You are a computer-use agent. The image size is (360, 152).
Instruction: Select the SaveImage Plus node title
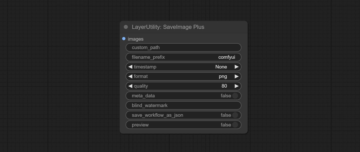pyautogui.click(x=168, y=27)
